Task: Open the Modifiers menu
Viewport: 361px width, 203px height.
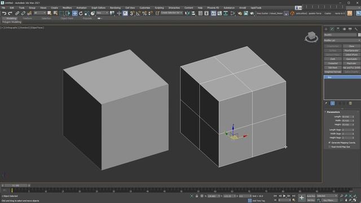Action: pyautogui.click(x=67, y=7)
